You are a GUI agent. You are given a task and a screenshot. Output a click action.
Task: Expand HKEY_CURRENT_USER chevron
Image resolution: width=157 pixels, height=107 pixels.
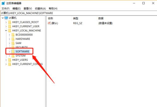coord(6,26)
